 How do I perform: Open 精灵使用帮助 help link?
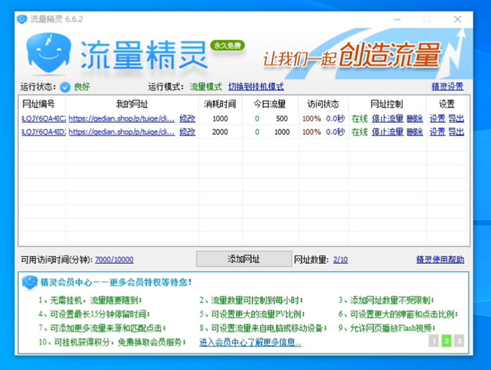tap(440, 259)
